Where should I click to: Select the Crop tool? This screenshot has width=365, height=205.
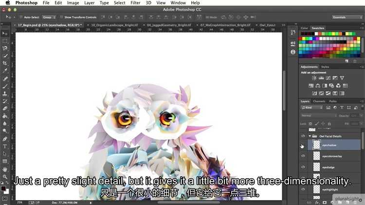(x=5, y=63)
